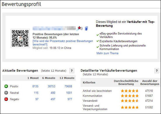Show 977 negative ratings for 12 Monate

(70, 99)
